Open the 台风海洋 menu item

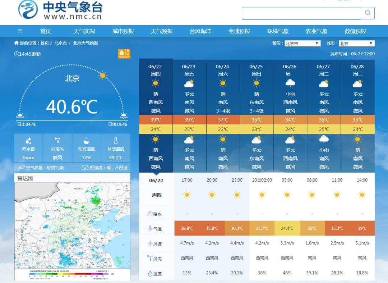pos(200,31)
